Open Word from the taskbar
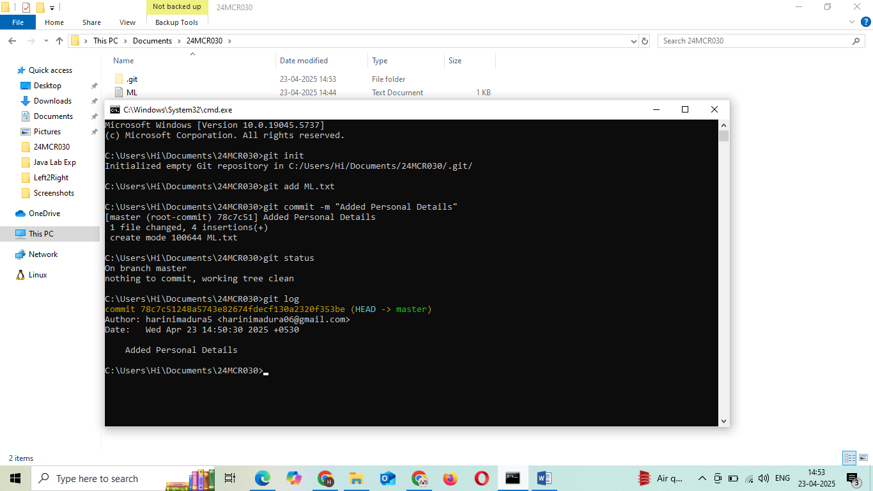This screenshot has height=491, width=873. [x=545, y=478]
